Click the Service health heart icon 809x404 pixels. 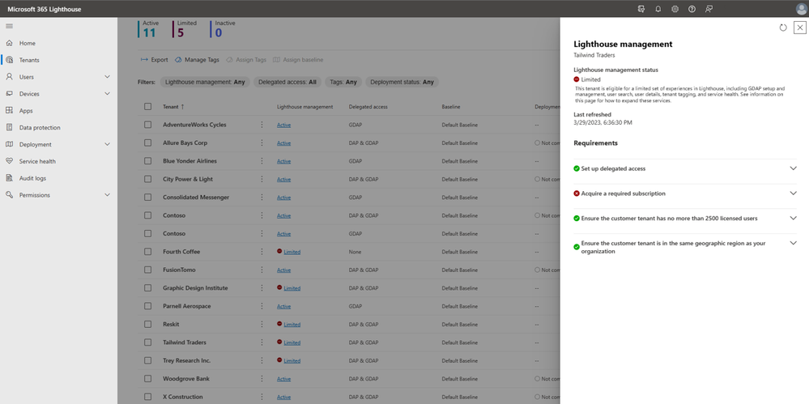(x=9, y=161)
